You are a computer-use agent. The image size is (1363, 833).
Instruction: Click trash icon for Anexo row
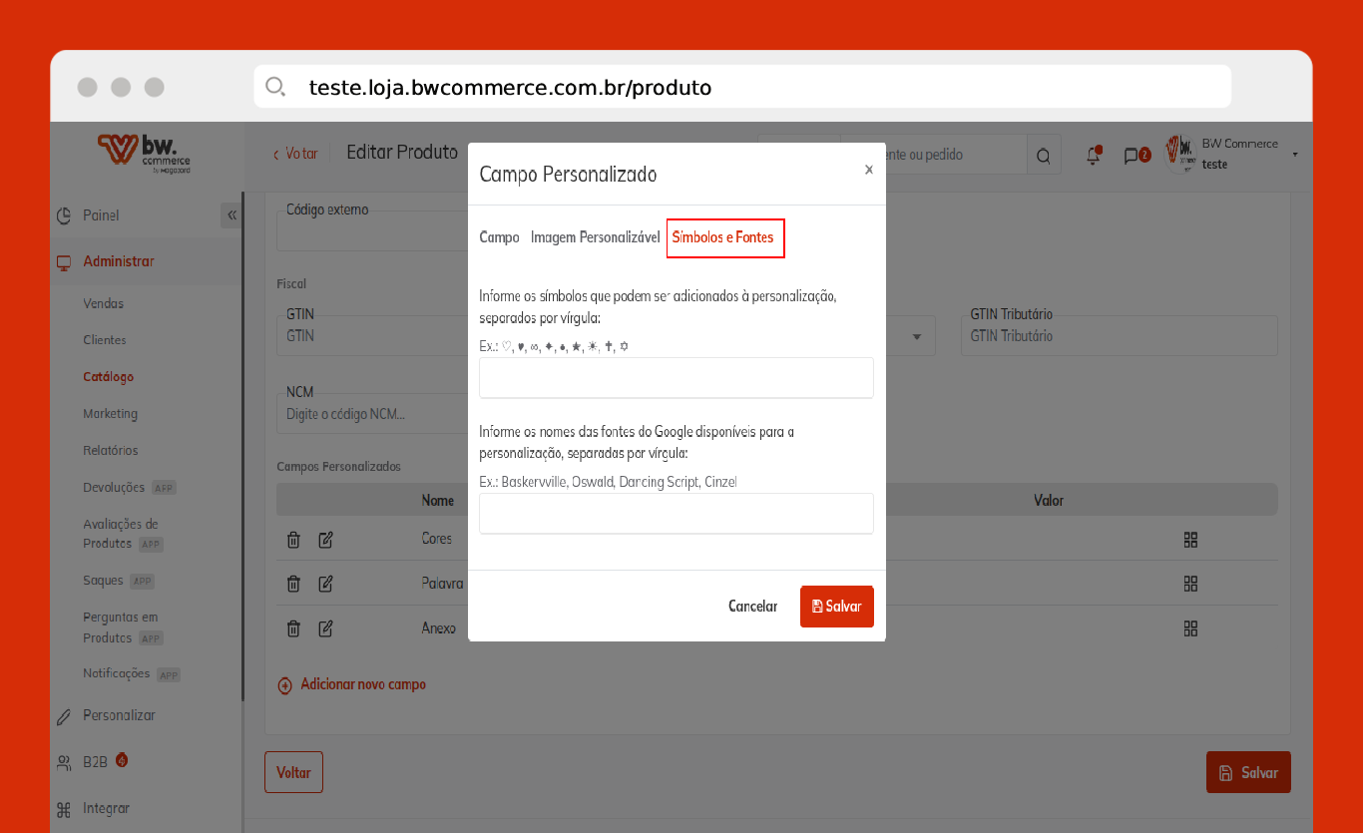[293, 628]
